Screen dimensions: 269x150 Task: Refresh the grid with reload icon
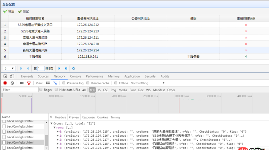(x=74, y=68)
